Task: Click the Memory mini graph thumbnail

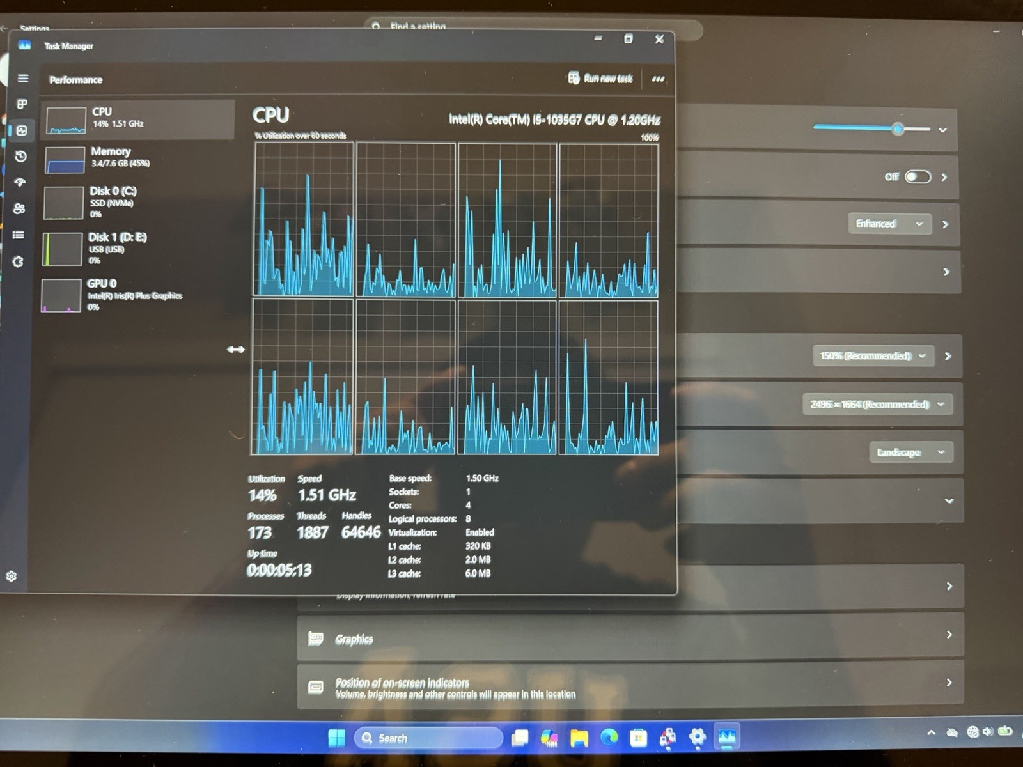Action: pos(65,160)
